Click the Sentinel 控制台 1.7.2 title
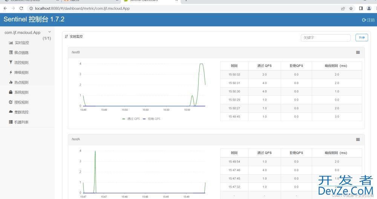The width and height of the screenshot is (377, 199). (x=34, y=19)
